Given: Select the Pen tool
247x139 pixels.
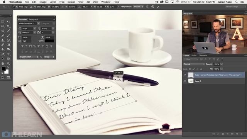Looking at the screenshot, I should 3,54.
